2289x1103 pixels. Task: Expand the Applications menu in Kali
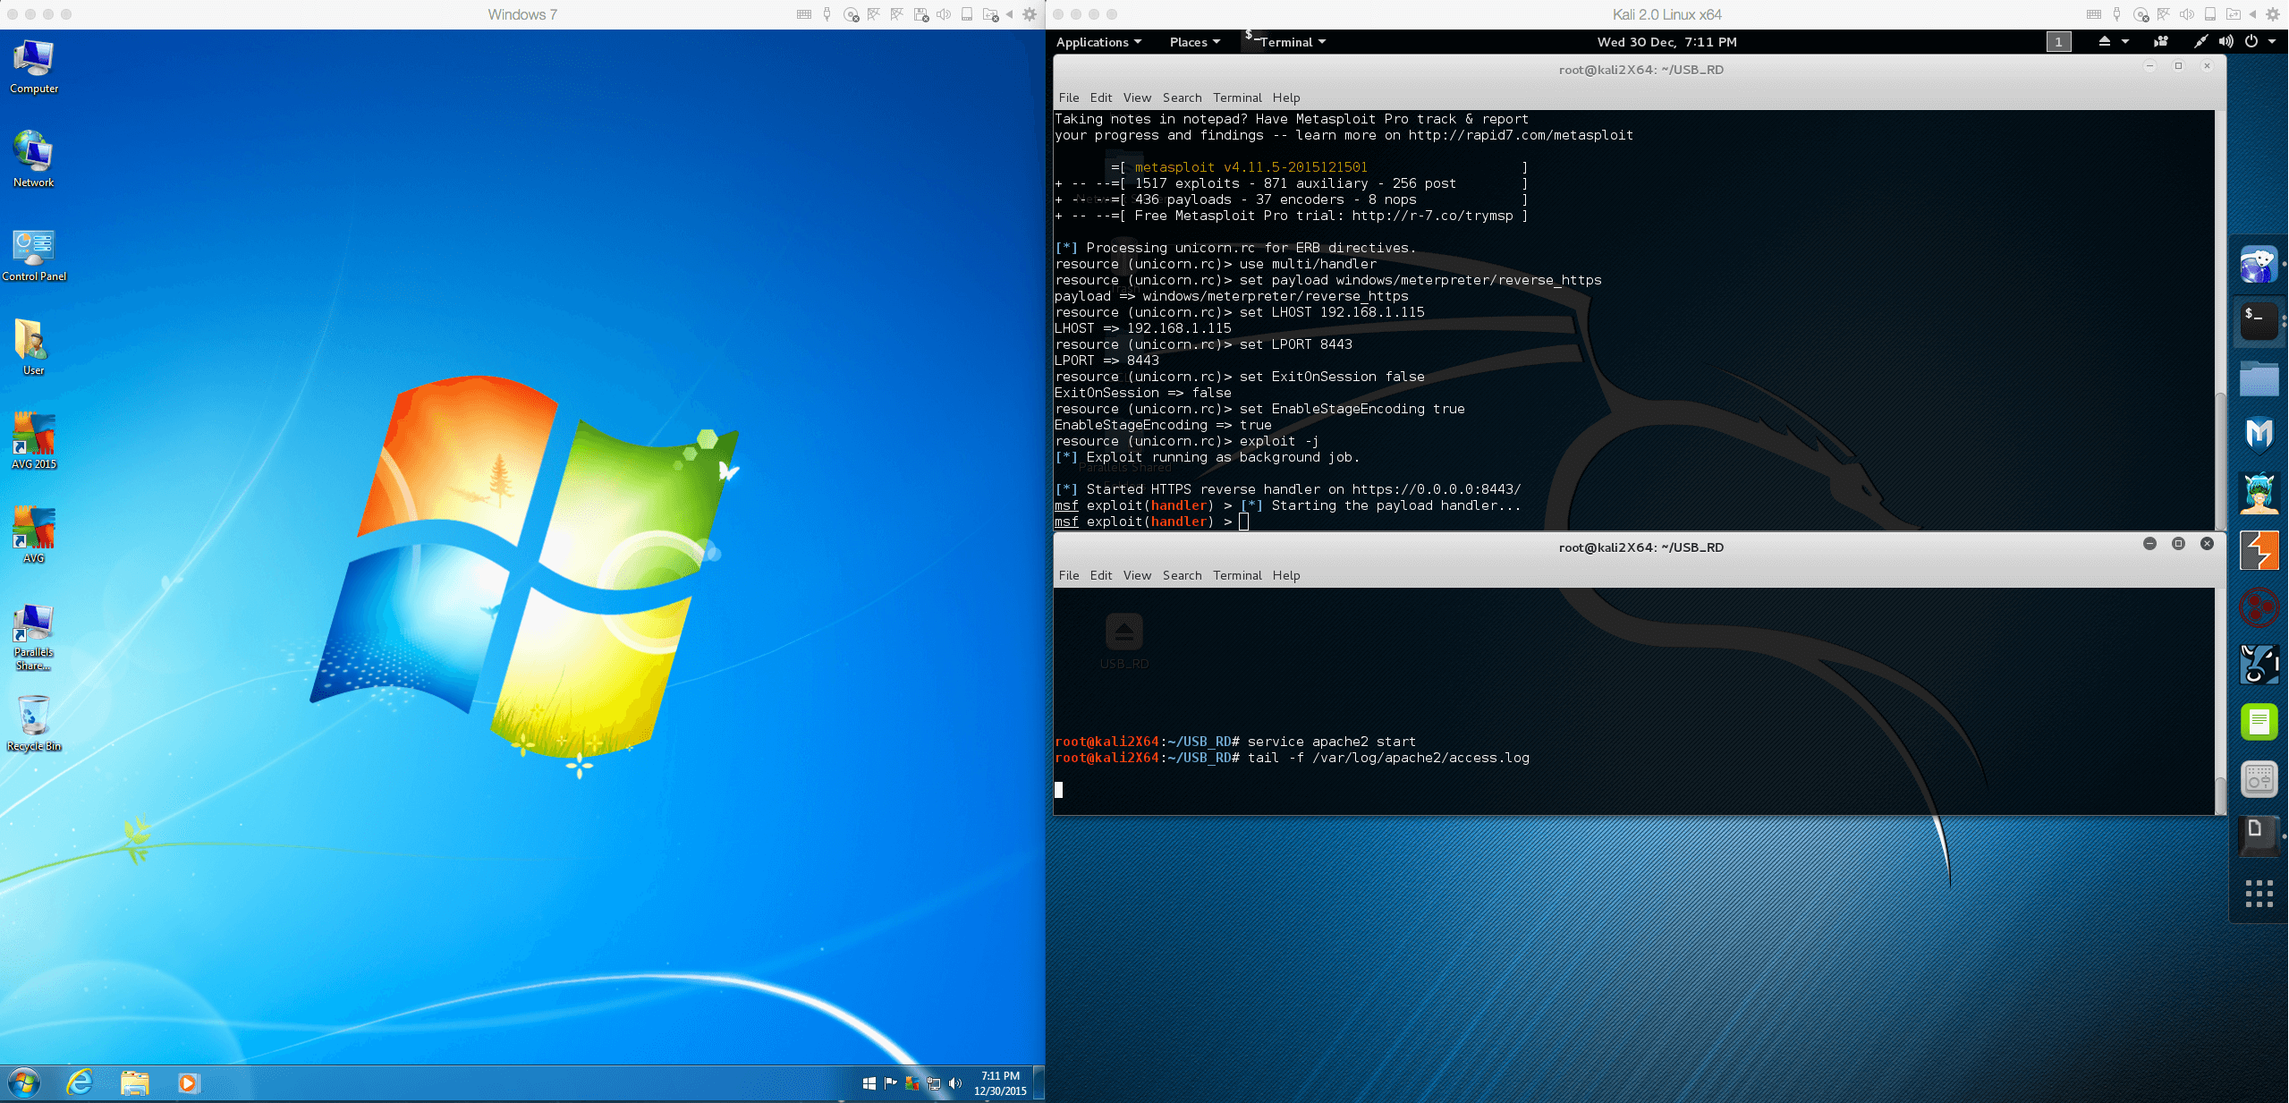point(1098,42)
